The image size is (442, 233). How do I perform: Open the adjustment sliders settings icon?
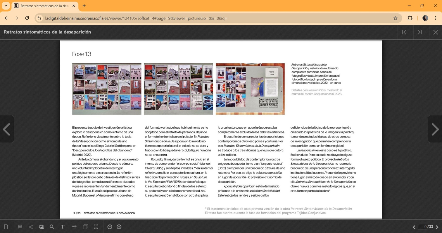click(x=74, y=227)
